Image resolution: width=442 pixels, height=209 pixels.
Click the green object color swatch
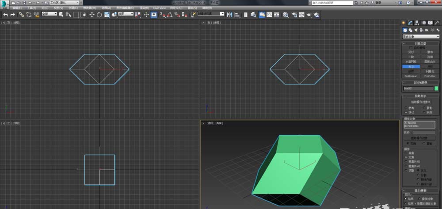pyautogui.click(x=437, y=88)
